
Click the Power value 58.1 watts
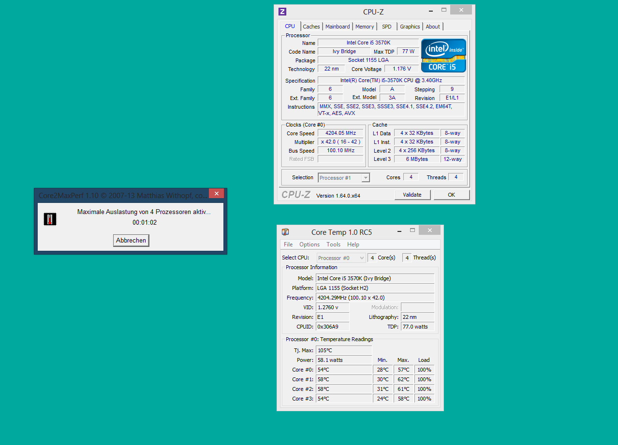click(344, 360)
